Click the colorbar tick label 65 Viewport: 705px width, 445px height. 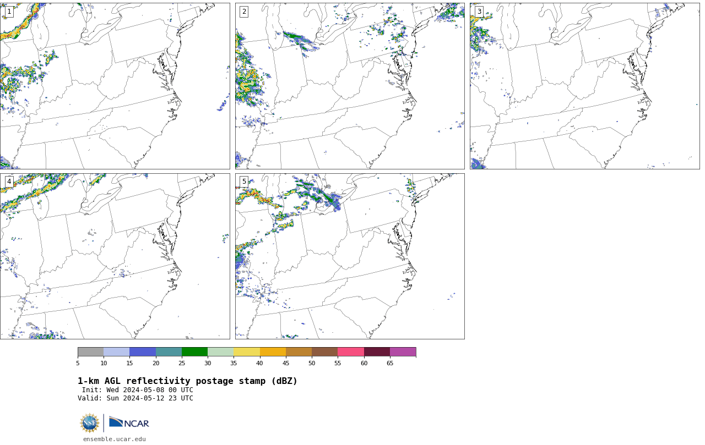click(390, 363)
